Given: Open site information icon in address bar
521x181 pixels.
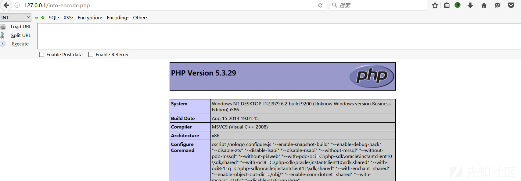Looking at the screenshot, I should coord(17,5).
